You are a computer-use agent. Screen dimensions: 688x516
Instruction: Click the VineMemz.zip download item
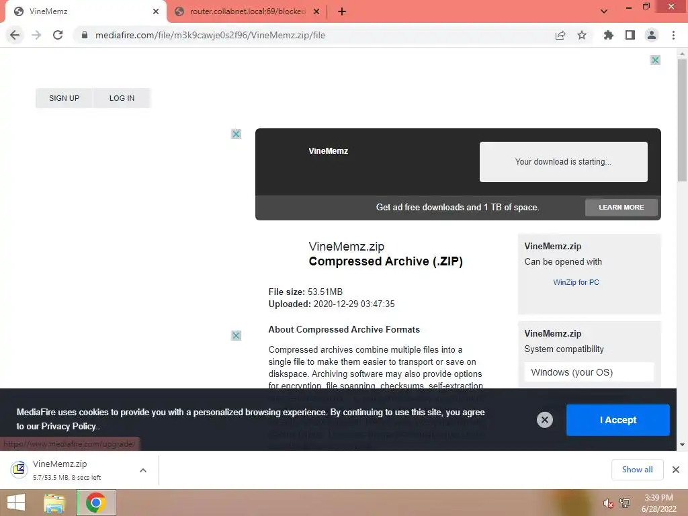pos(70,470)
